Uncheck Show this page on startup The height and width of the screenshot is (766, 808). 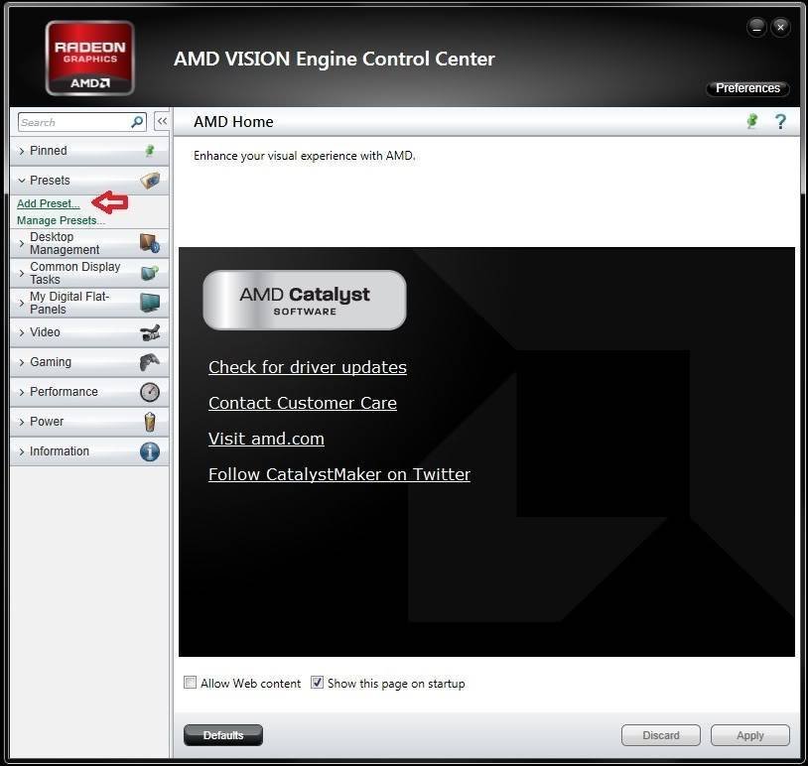point(317,683)
